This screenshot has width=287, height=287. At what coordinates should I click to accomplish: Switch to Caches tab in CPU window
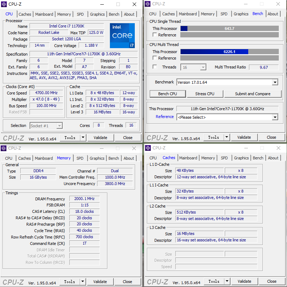tap(25, 14)
